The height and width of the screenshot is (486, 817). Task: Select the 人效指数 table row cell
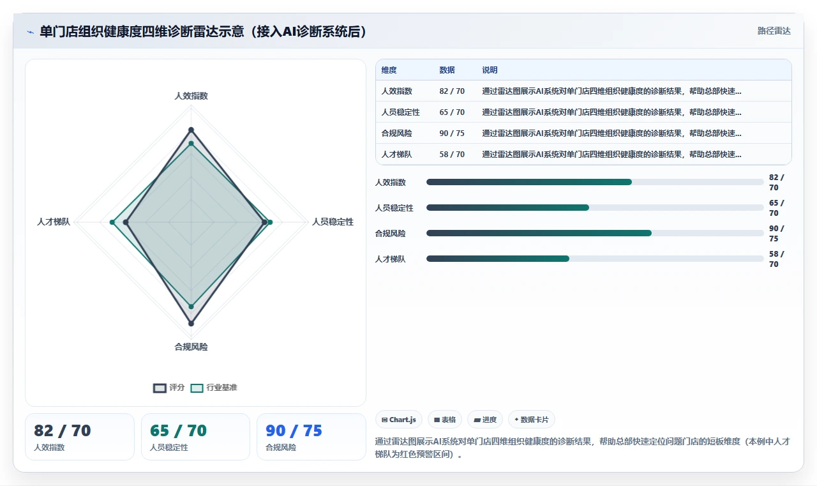(x=396, y=91)
